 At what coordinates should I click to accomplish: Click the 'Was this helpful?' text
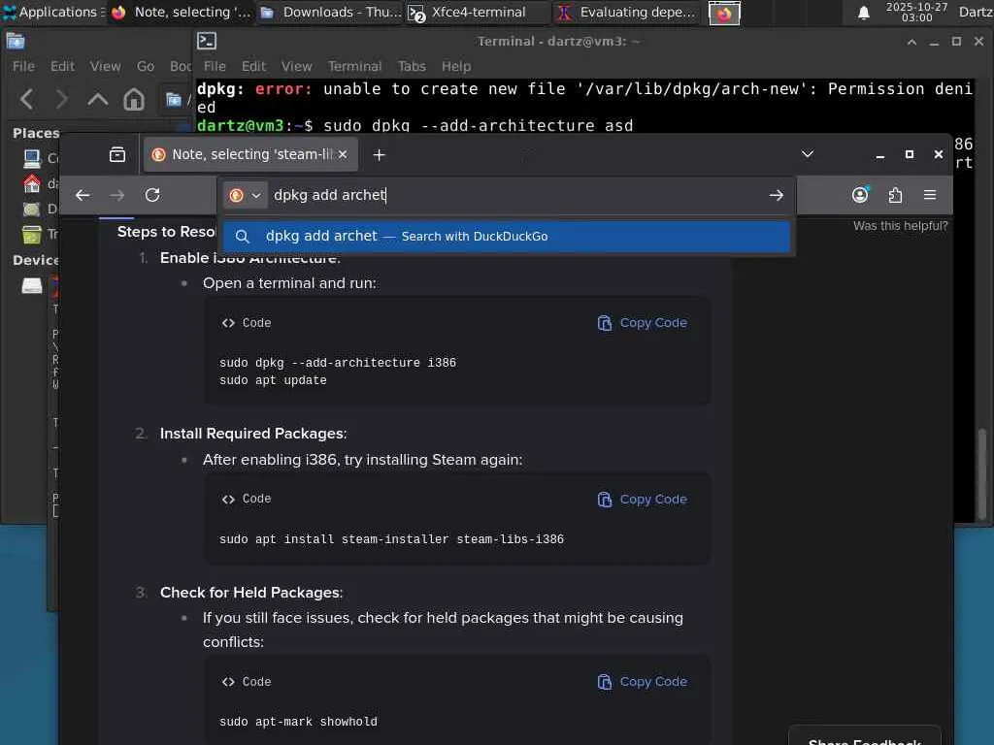(x=900, y=225)
